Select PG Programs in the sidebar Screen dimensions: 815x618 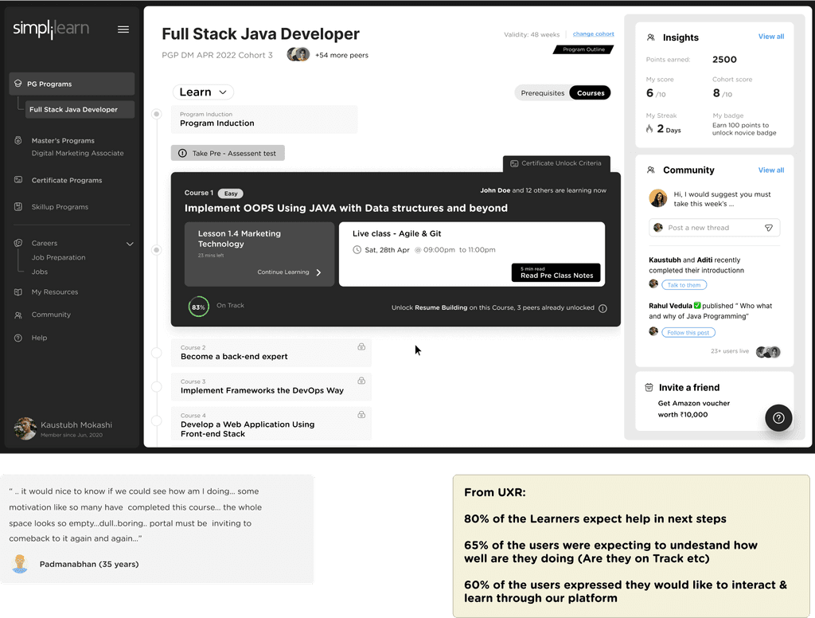(72, 84)
